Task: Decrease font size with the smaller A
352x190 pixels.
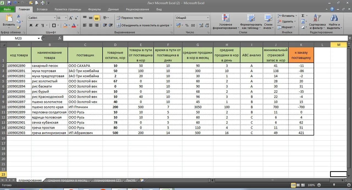Action: point(76,18)
